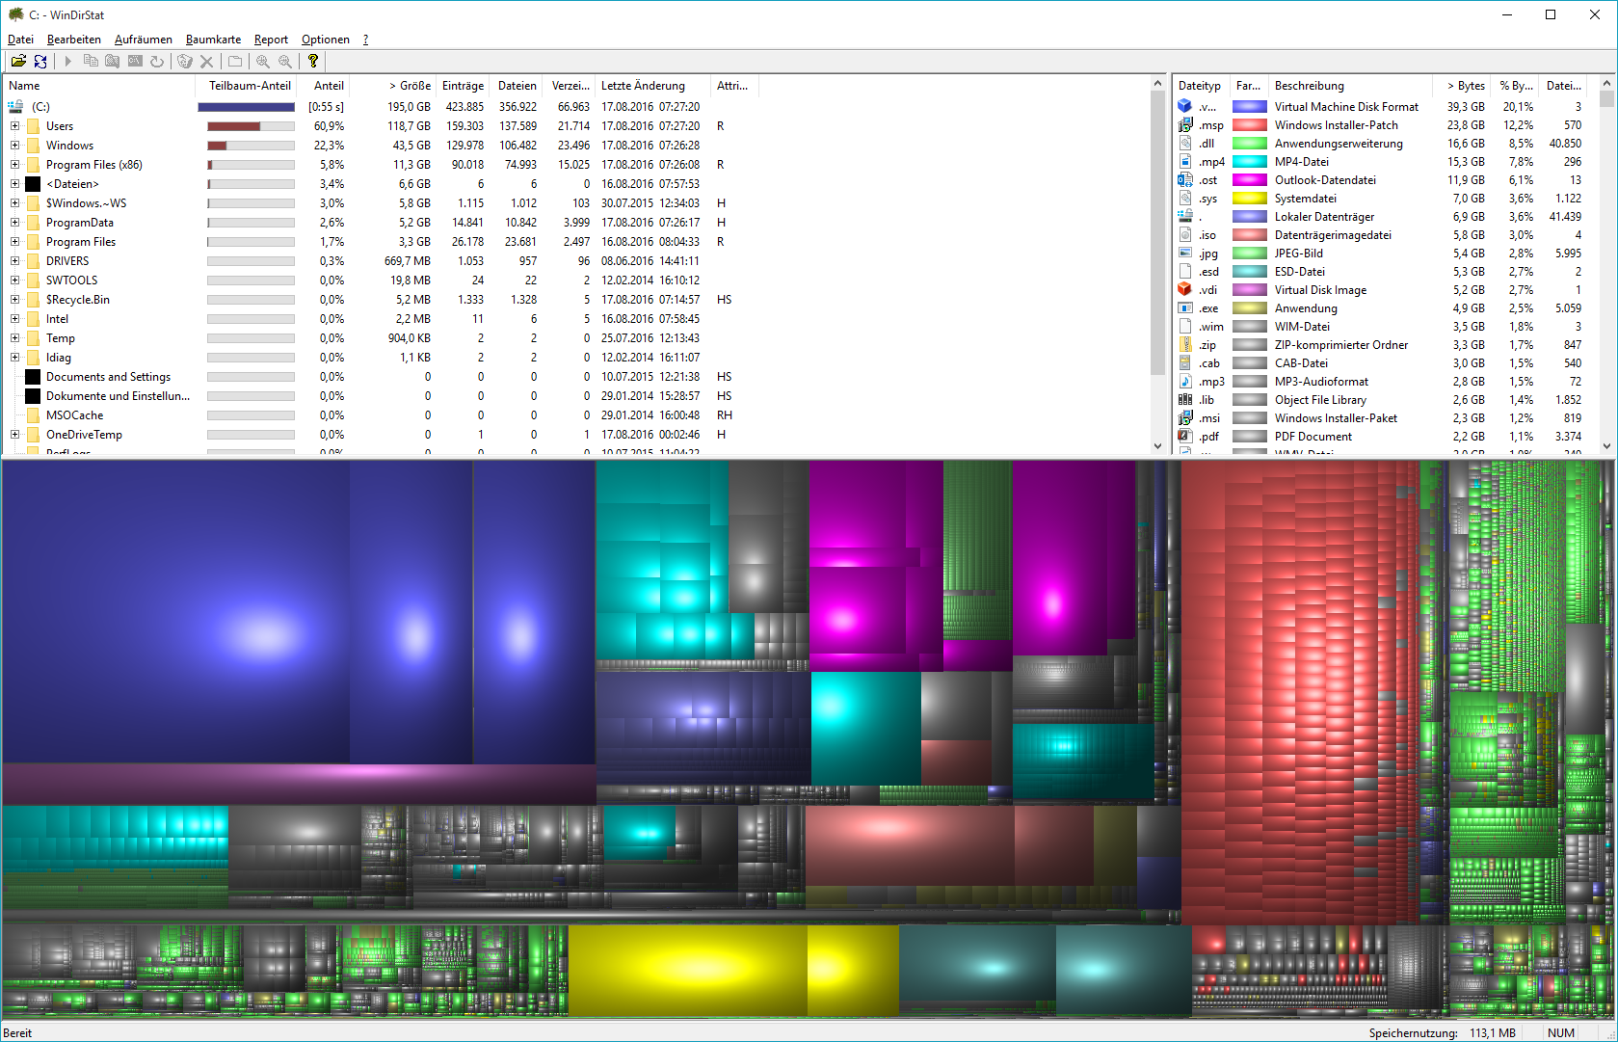The width and height of the screenshot is (1618, 1042).
Task: Click the Copy Path toolbar icon
Action: click(x=91, y=62)
